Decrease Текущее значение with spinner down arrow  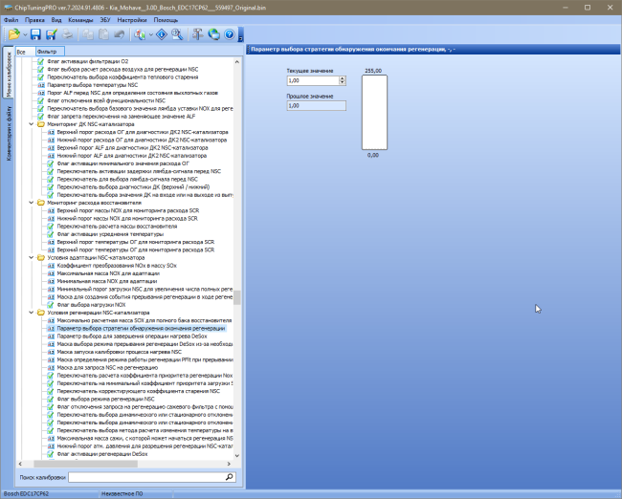click(343, 83)
